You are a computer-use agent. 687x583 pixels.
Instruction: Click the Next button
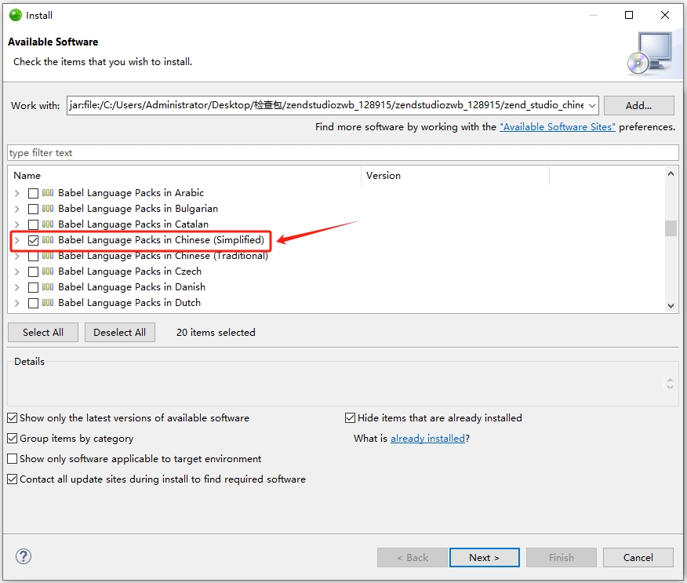pyautogui.click(x=484, y=558)
